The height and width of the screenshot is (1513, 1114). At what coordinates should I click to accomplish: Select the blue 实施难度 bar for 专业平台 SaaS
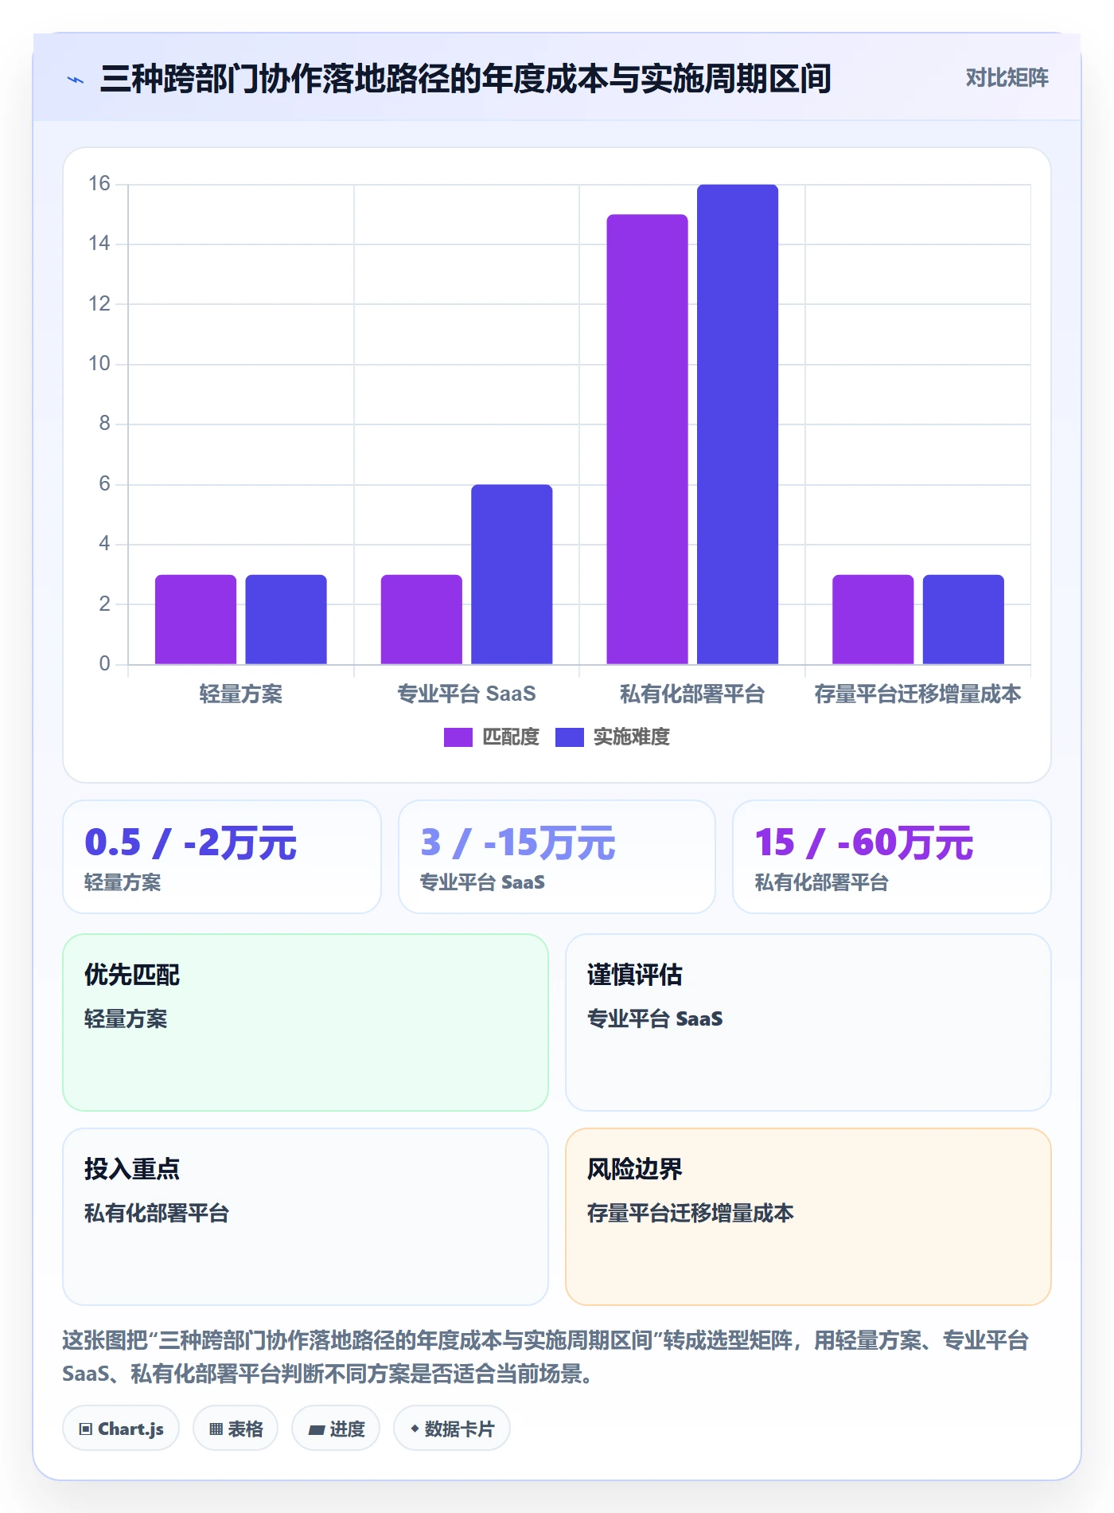[512, 574]
